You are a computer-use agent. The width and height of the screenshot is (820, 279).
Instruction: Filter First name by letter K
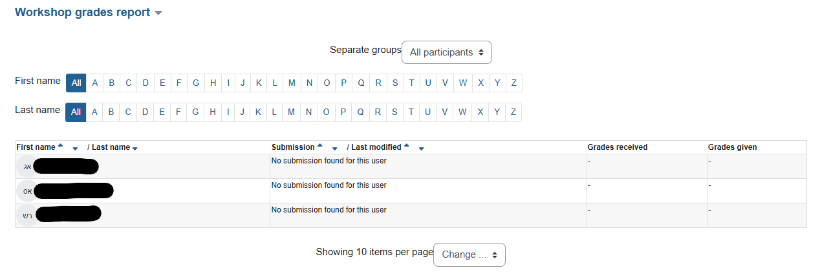258,83
